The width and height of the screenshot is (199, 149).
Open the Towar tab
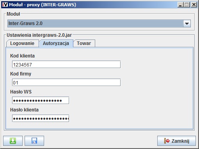[x=84, y=43]
